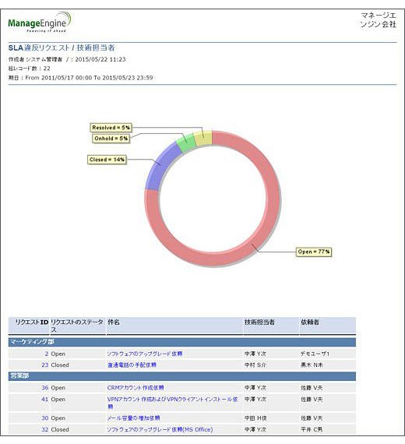
Task: Click the report creation date '2015/05/22 11:23' line
Action: coord(67,59)
